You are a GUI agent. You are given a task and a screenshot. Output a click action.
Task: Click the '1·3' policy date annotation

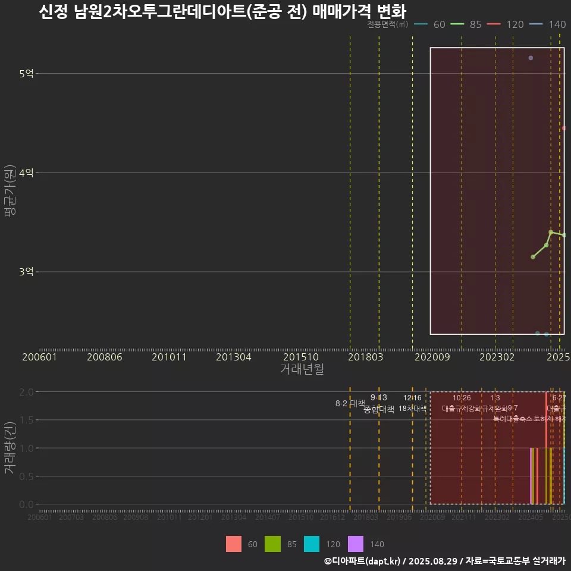coord(495,398)
